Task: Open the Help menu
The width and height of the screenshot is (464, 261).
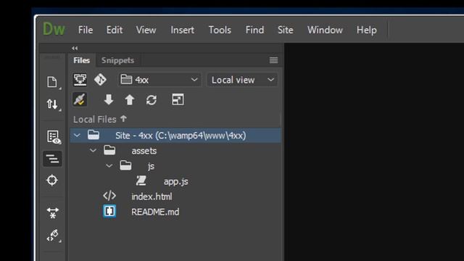Action: [366, 30]
